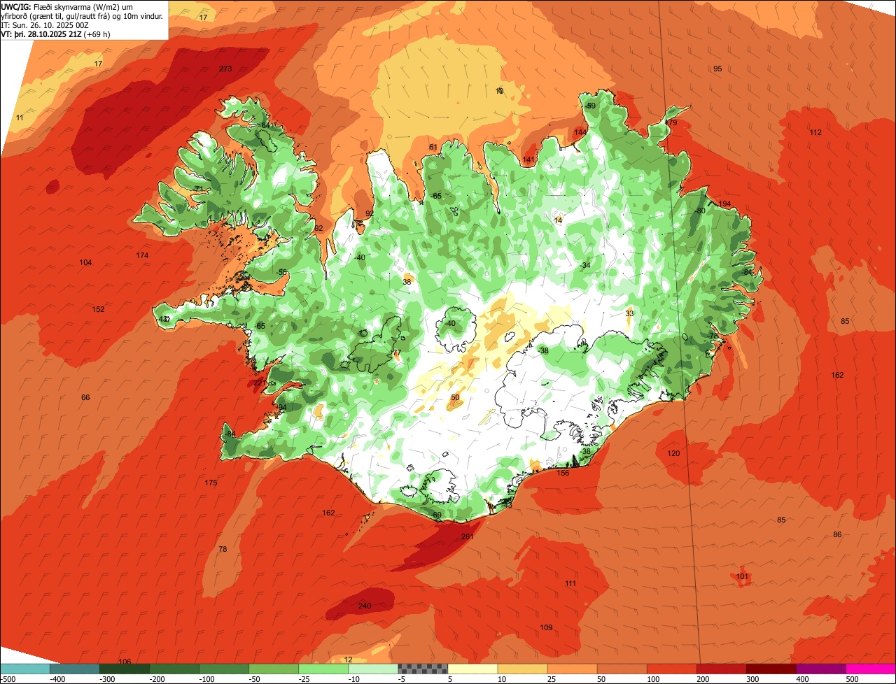Click the 194 value off the east coast
The height and width of the screenshot is (684, 896).
724,204
